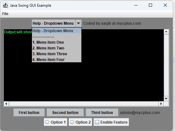Click the vertical scrollbar down arrow
Image resolution: width=175 pixels, height=131 pixels.
[166, 99]
